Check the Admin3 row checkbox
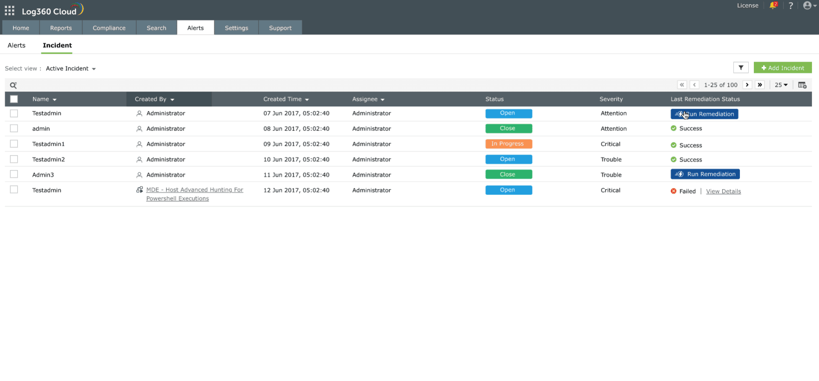819x381 pixels. [x=14, y=174]
